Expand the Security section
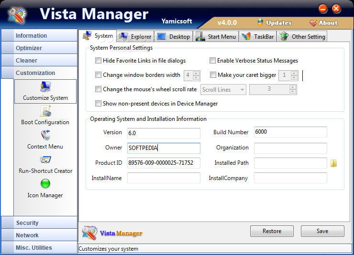 39,223
